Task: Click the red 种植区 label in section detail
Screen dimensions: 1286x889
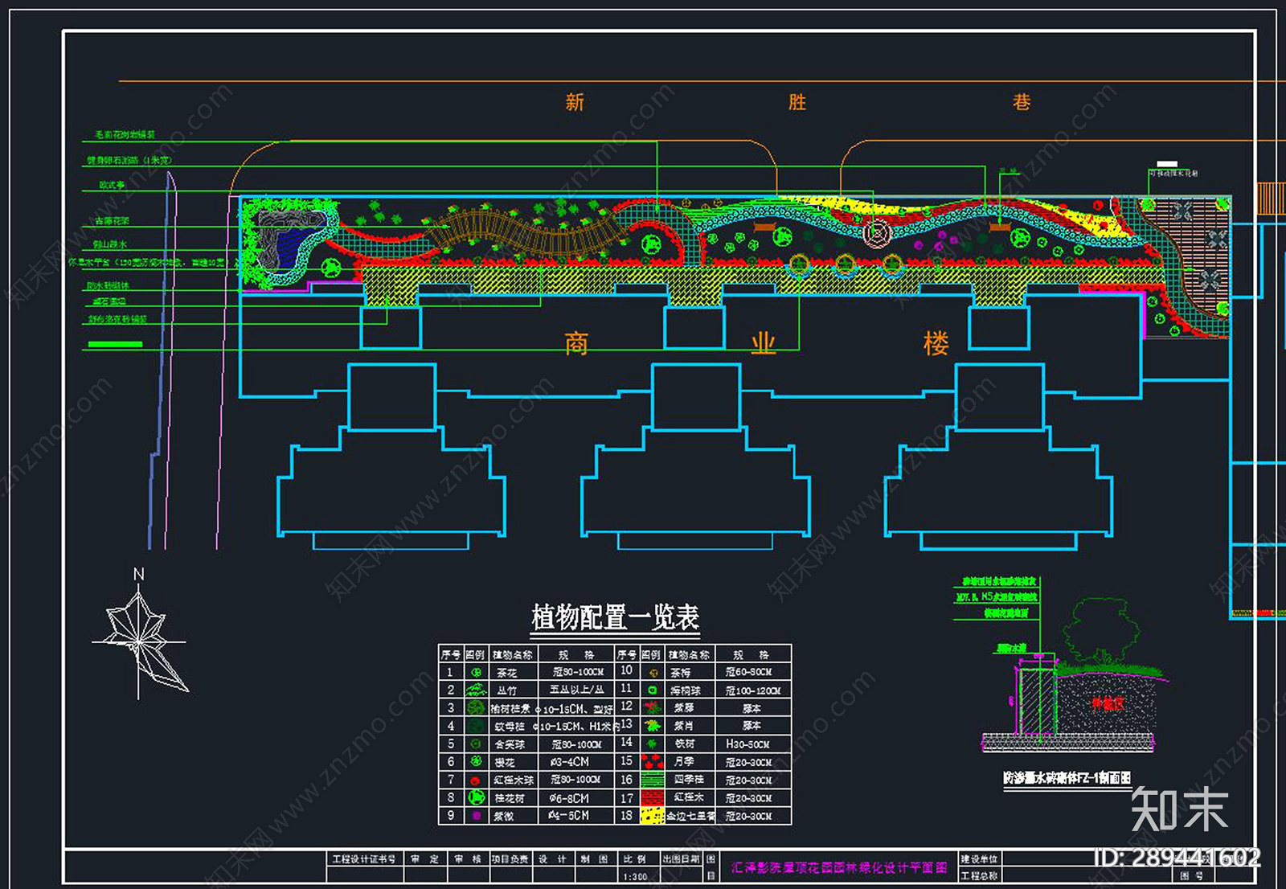Action: 1108,704
